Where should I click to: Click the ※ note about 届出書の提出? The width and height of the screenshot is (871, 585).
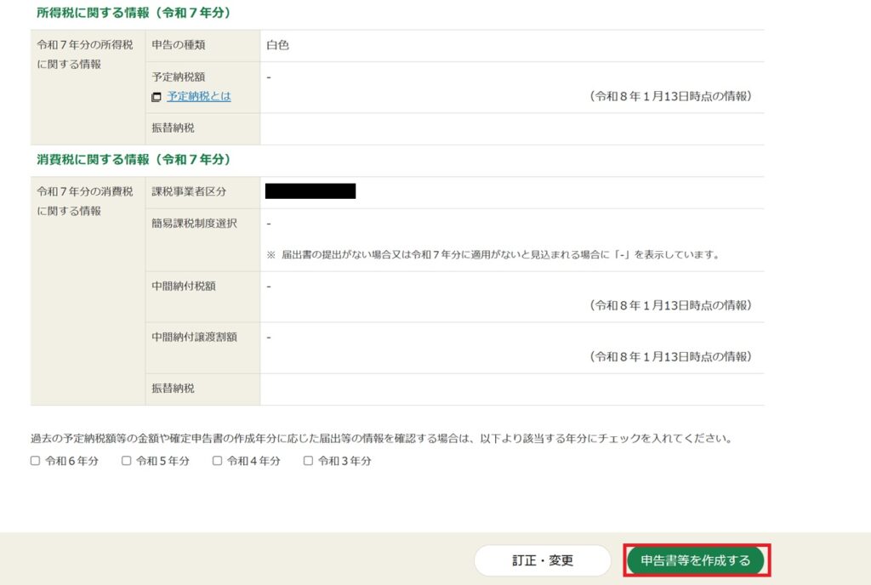(x=492, y=254)
